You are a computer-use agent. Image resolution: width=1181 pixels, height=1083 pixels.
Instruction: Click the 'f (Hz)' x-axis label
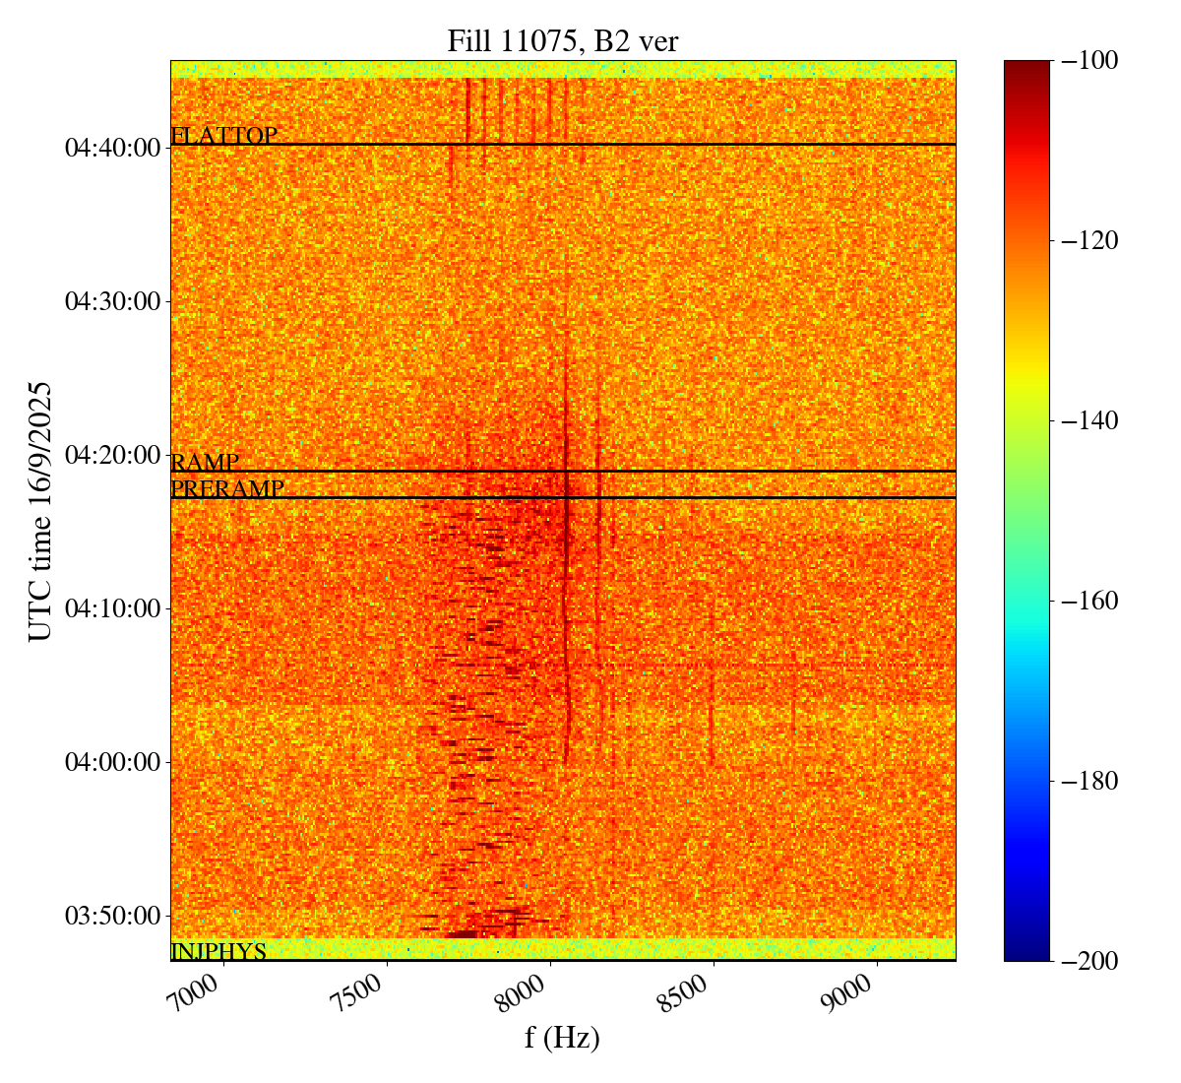[562, 1037]
